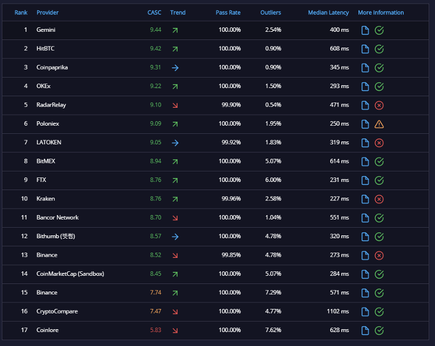Click the 99.85% pass rate value

click(231, 255)
